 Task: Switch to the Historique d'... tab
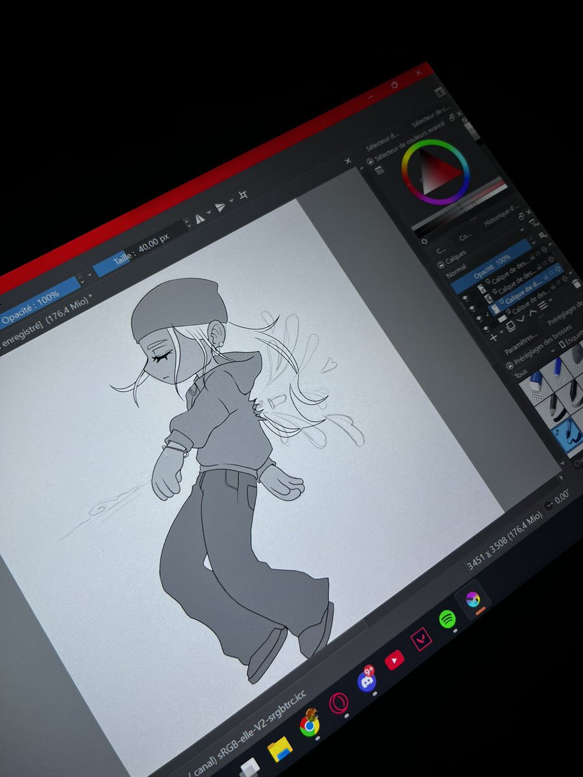point(501,216)
